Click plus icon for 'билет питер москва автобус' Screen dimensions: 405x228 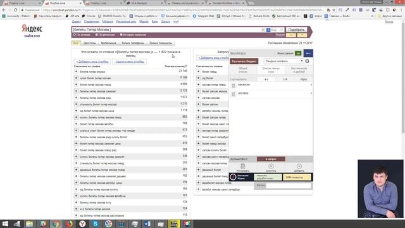pyautogui.click(x=76, y=124)
